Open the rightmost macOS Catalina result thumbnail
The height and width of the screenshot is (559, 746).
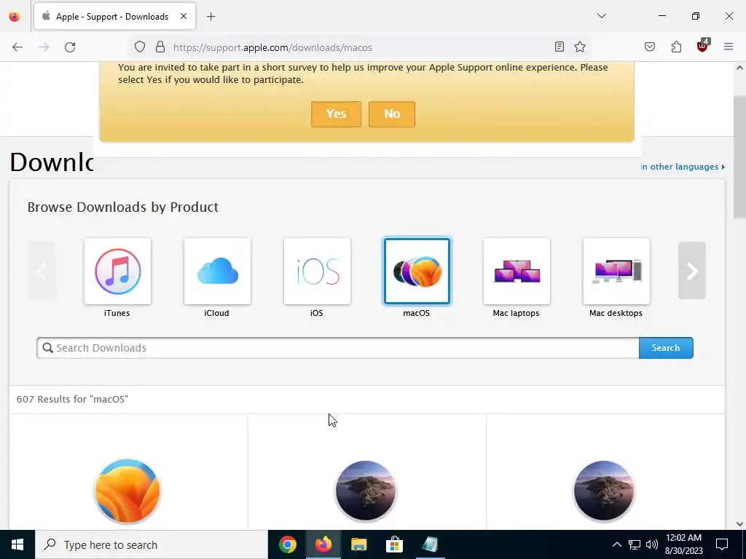[604, 491]
